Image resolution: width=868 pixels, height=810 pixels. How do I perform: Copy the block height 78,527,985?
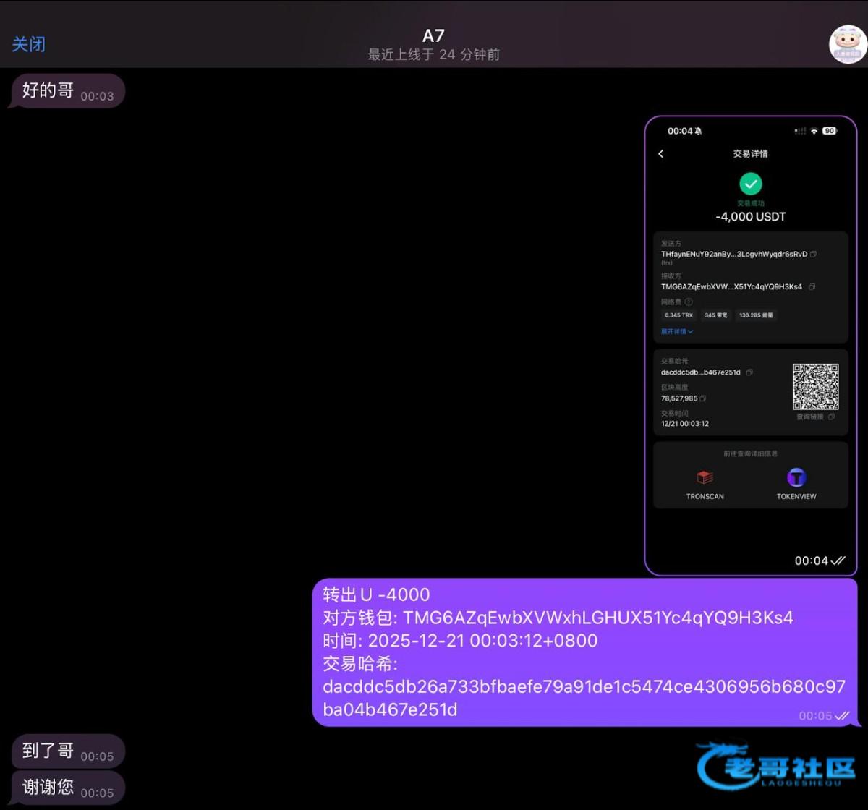pyautogui.click(x=703, y=398)
